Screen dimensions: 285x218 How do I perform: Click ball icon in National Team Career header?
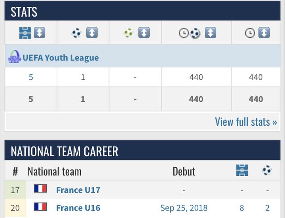click(x=267, y=171)
